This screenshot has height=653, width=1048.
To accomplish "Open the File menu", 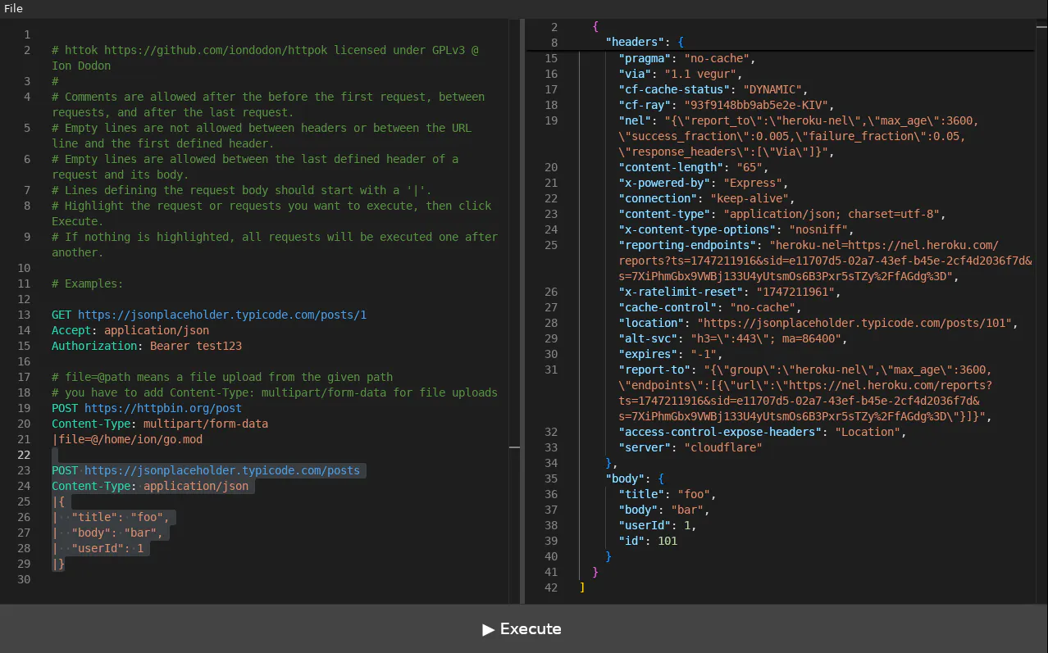I will 13,9.
